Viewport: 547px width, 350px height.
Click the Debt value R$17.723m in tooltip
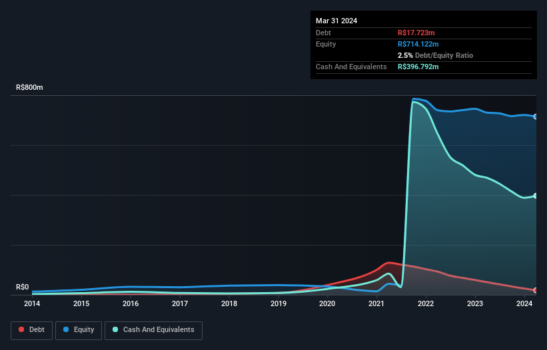click(x=416, y=33)
